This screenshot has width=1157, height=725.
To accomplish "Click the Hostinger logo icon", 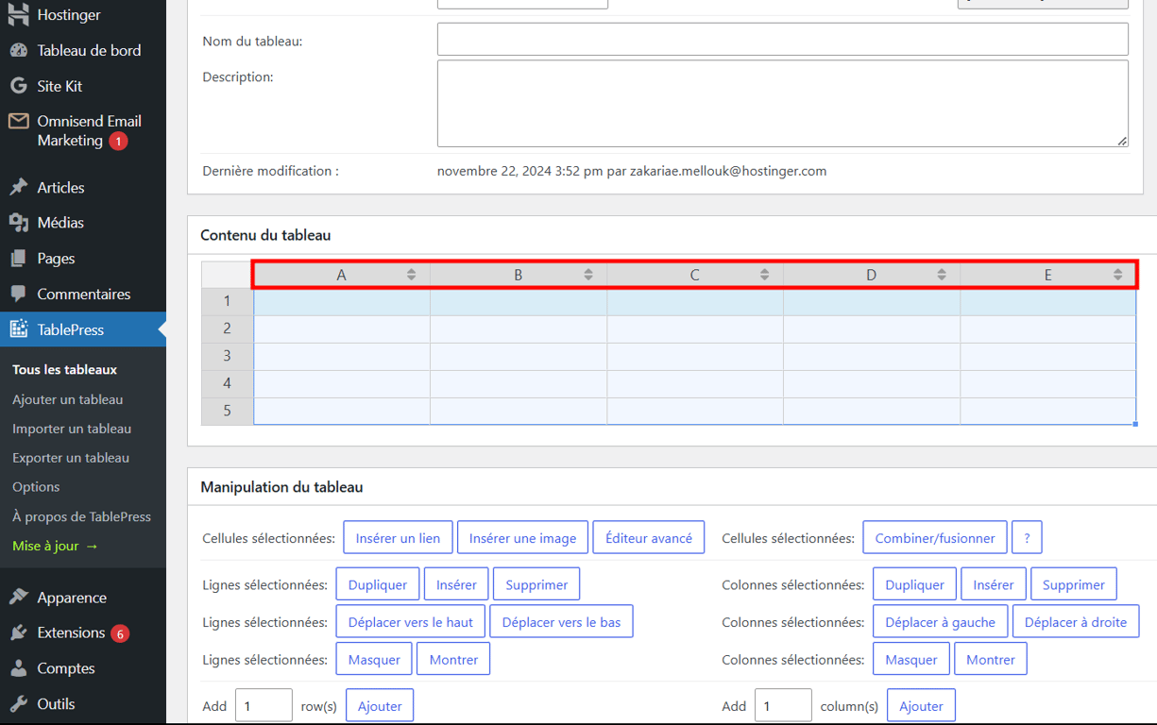I will coord(18,15).
